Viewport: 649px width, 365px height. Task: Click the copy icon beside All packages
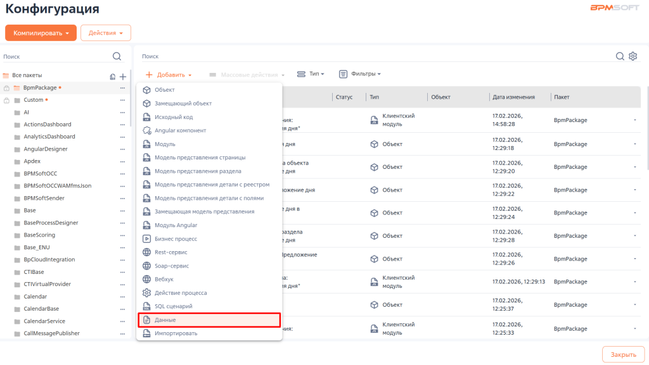coord(112,76)
